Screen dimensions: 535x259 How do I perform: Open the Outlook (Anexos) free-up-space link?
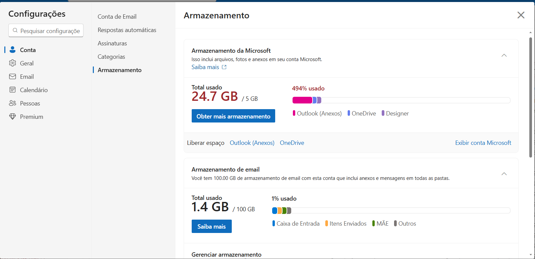[x=252, y=143]
